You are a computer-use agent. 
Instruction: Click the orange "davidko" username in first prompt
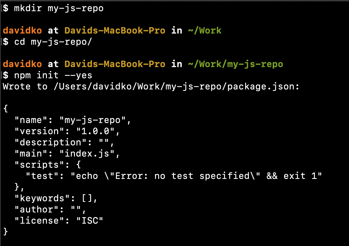pos(22,30)
